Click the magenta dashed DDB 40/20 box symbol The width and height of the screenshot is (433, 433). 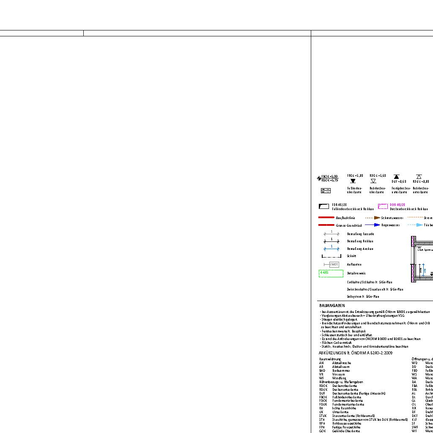pos(383,206)
